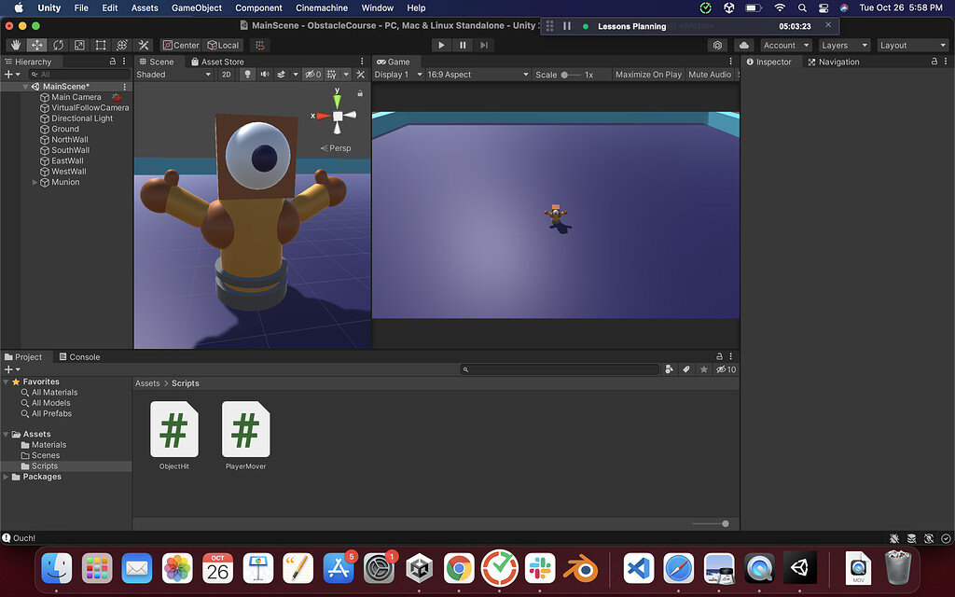
Task: Open 16:9 Aspect dropdown
Action: (x=477, y=75)
